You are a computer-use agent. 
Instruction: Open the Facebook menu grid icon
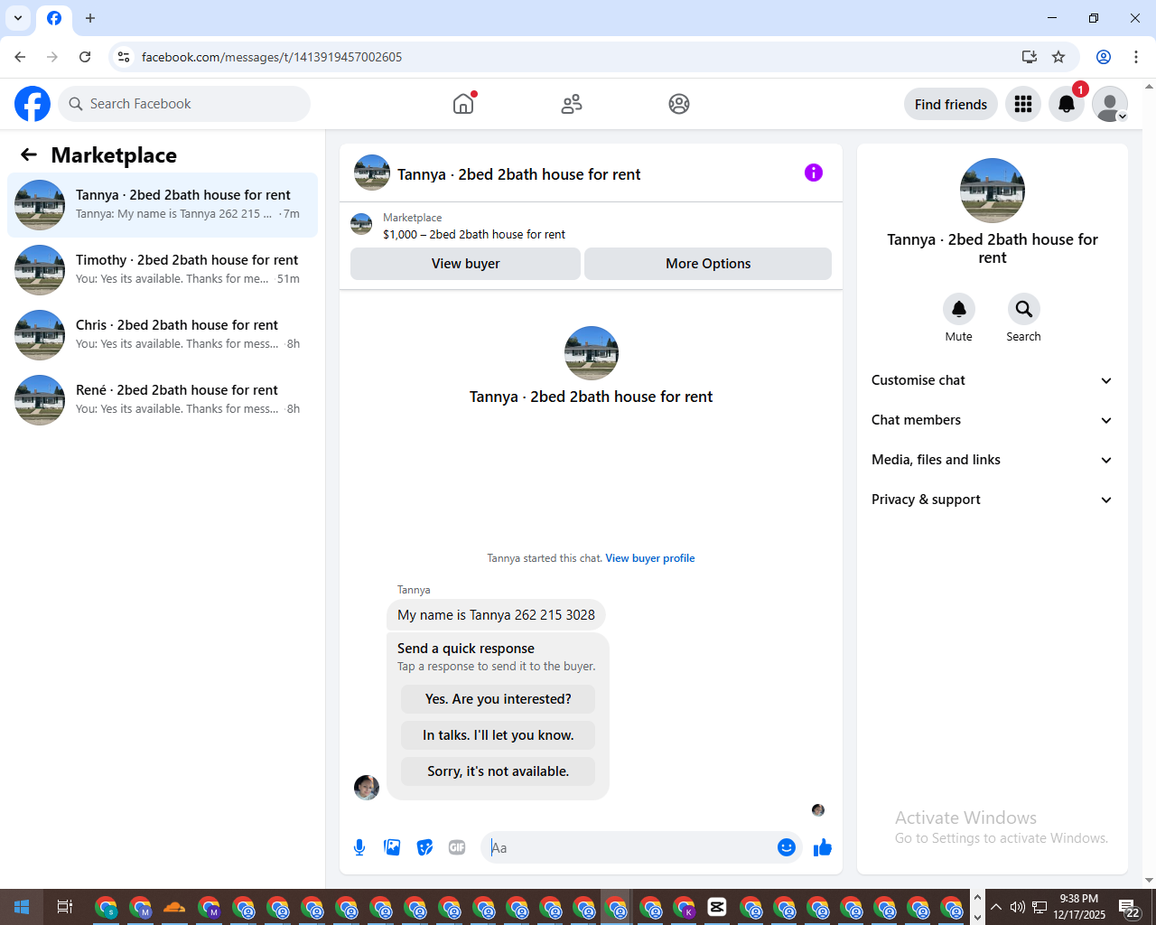1023,104
